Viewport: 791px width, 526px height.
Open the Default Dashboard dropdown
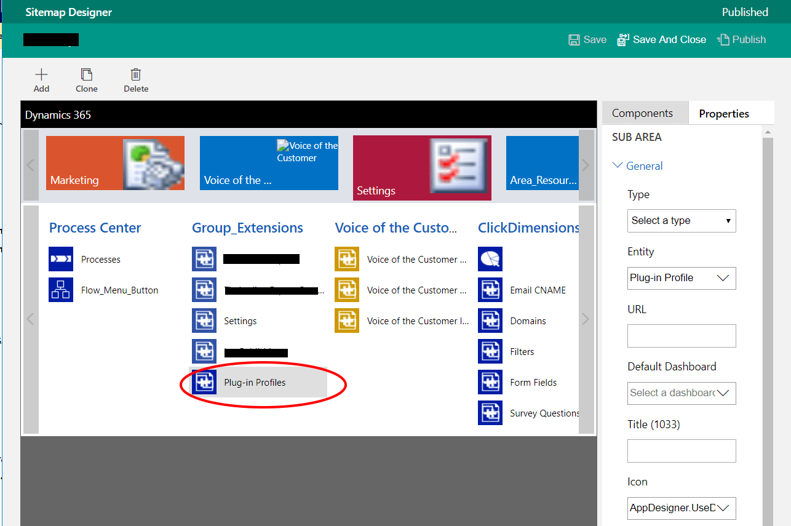coord(682,393)
